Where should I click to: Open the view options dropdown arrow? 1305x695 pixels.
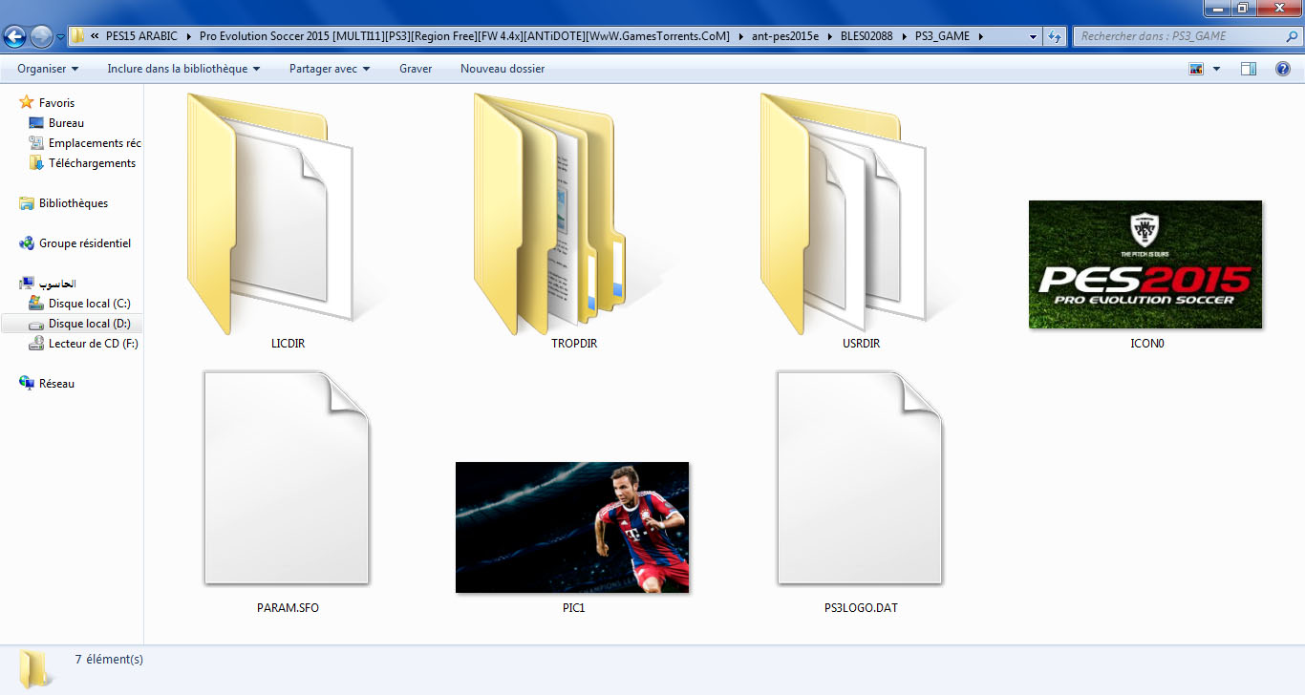click(x=1216, y=69)
